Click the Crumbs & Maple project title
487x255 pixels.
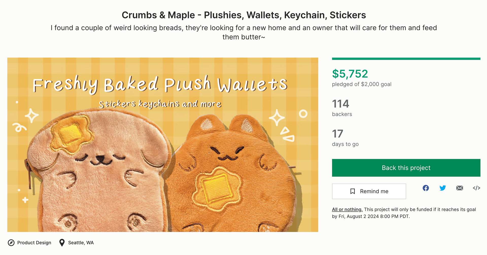point(244,15)
